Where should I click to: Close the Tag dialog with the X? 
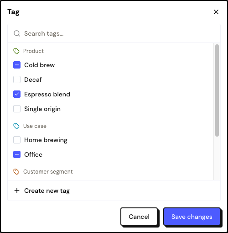pyautogui.click(x=216, y=12)
